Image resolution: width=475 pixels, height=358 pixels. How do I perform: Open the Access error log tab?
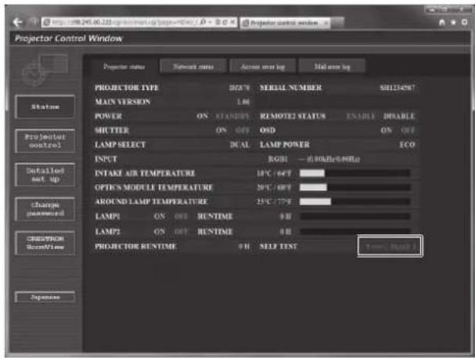(x=262, y=67)
